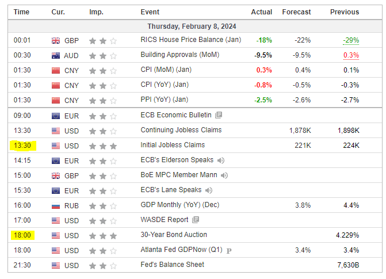Click the preliminary 'P' icon beside Atlanta Fed GDPNow
Viewport: 386px width, 279px height.
(x=229, y=250)
